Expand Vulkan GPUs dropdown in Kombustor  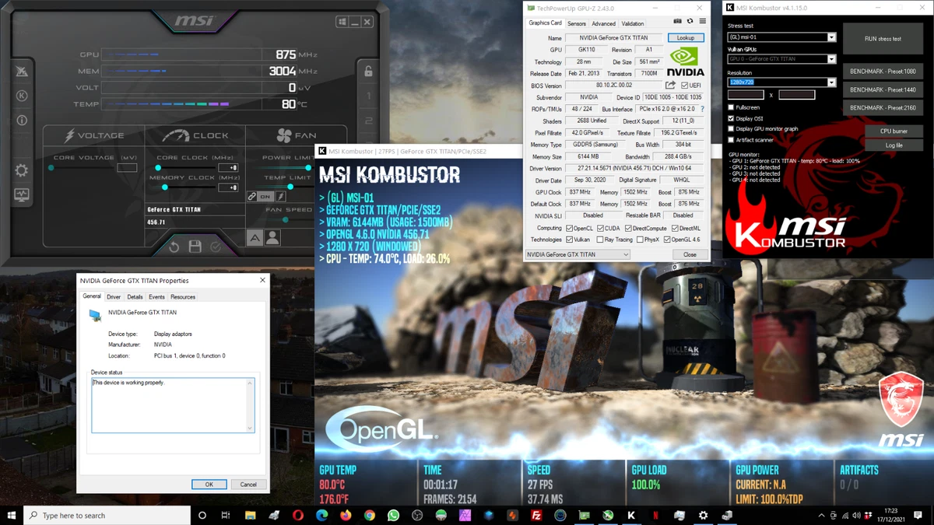pyautogui.click(x=831, y=59)
